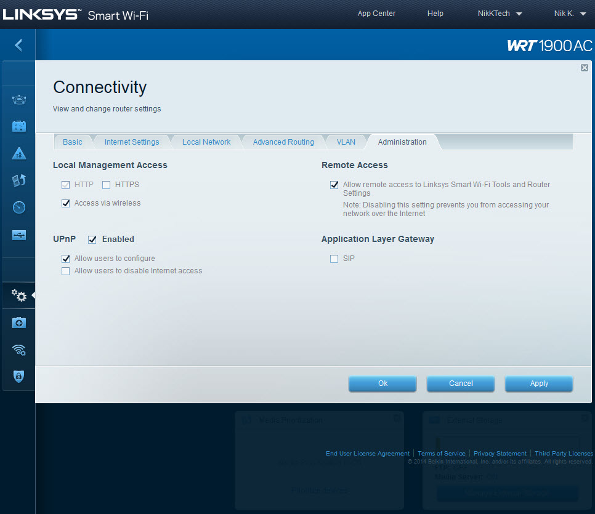Image resolution: width=595 pixels, height=514 pixels.
Task: Open App Center
Action: (x=376, y=14)
